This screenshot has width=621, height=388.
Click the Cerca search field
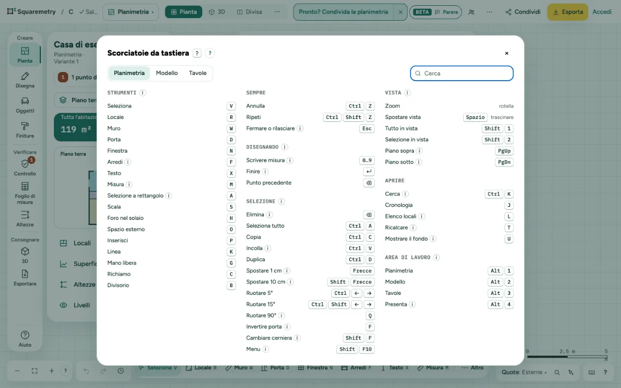pyautogui.click(x=462, y=73)
